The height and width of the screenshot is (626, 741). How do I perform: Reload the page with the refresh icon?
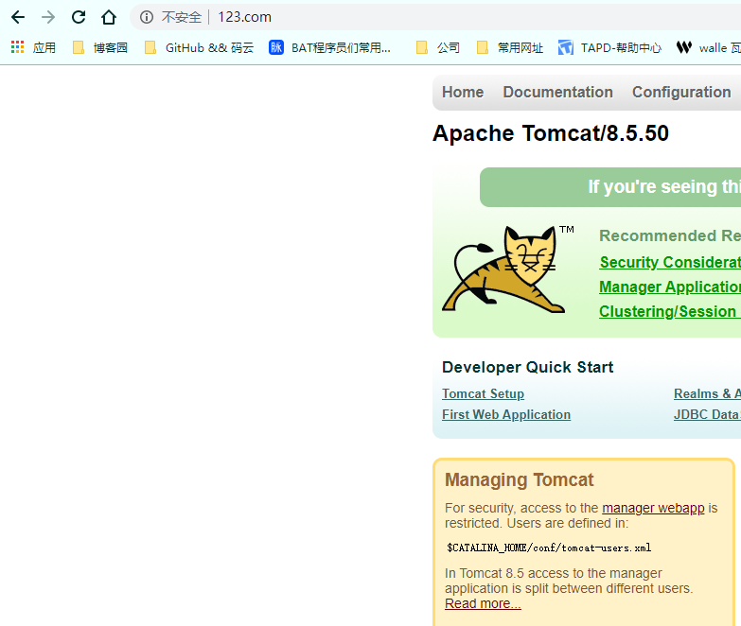pos(79,17)
